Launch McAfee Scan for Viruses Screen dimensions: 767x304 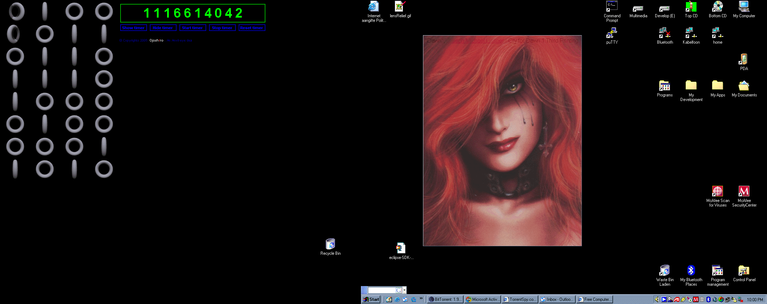[x=718, y=196]
